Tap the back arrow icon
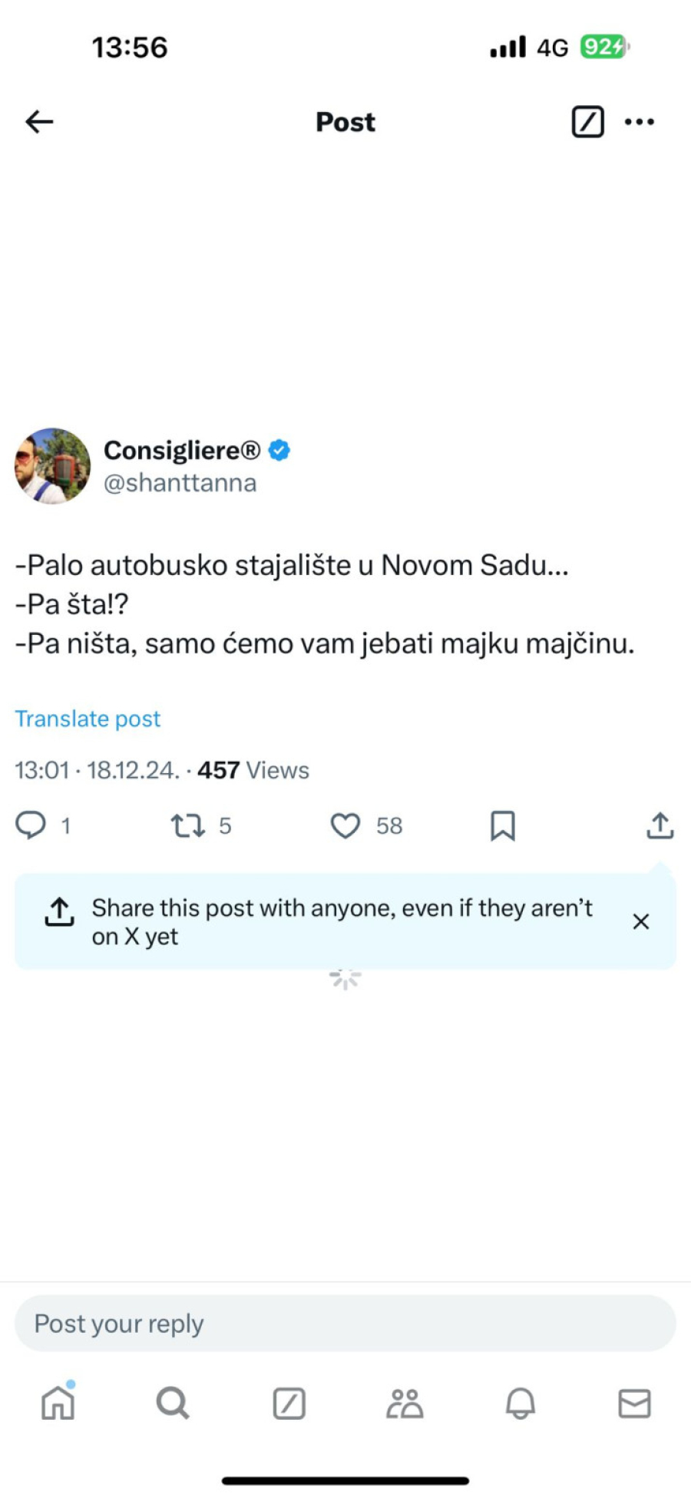691x1498 pixels. coord(39,121)
